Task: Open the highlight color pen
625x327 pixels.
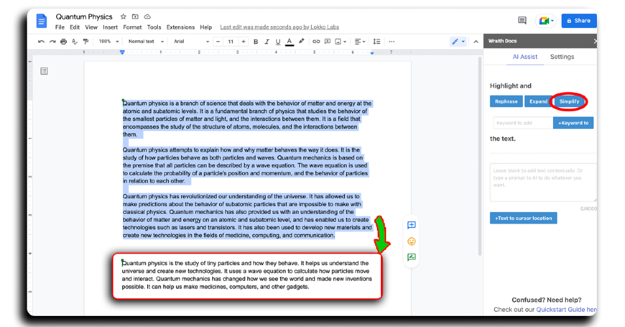Action: 301,41
